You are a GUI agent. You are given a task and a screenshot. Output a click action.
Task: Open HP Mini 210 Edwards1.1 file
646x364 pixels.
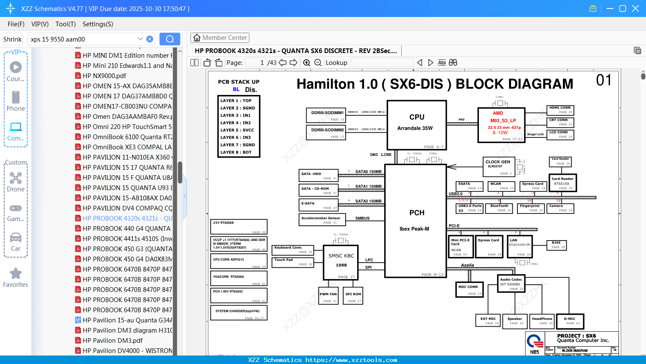pyautogui.click(x=123, y=65)
